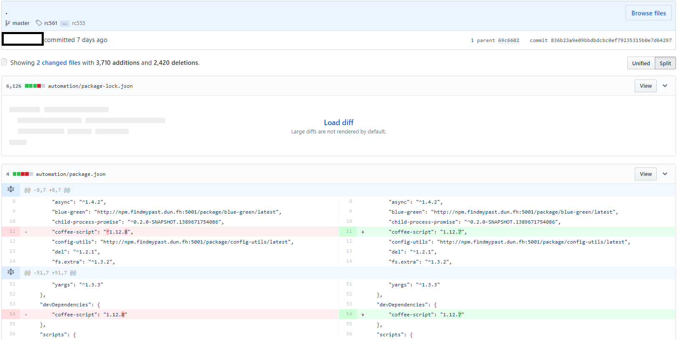Open the master branch link
Viewport: 681px width, 340px height.
click(21, 23)
